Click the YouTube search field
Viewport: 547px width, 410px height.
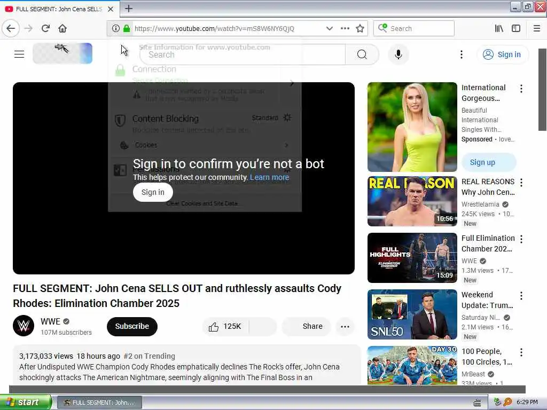coord(242,54)
